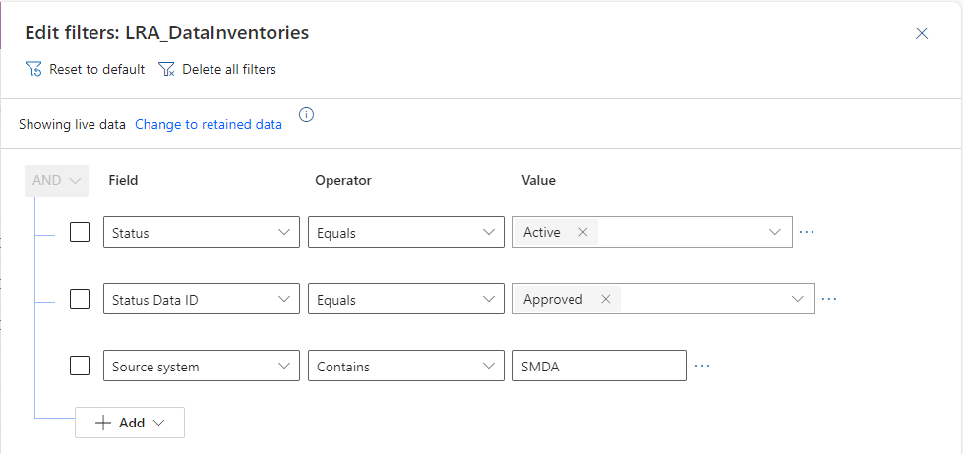Remove the Active value tag
Screen dimensions: 963x454
tap(583, 232)
